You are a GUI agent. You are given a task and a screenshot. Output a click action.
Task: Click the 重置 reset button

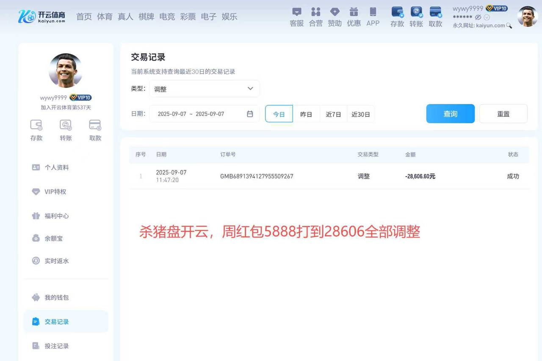tap(503, 113)
